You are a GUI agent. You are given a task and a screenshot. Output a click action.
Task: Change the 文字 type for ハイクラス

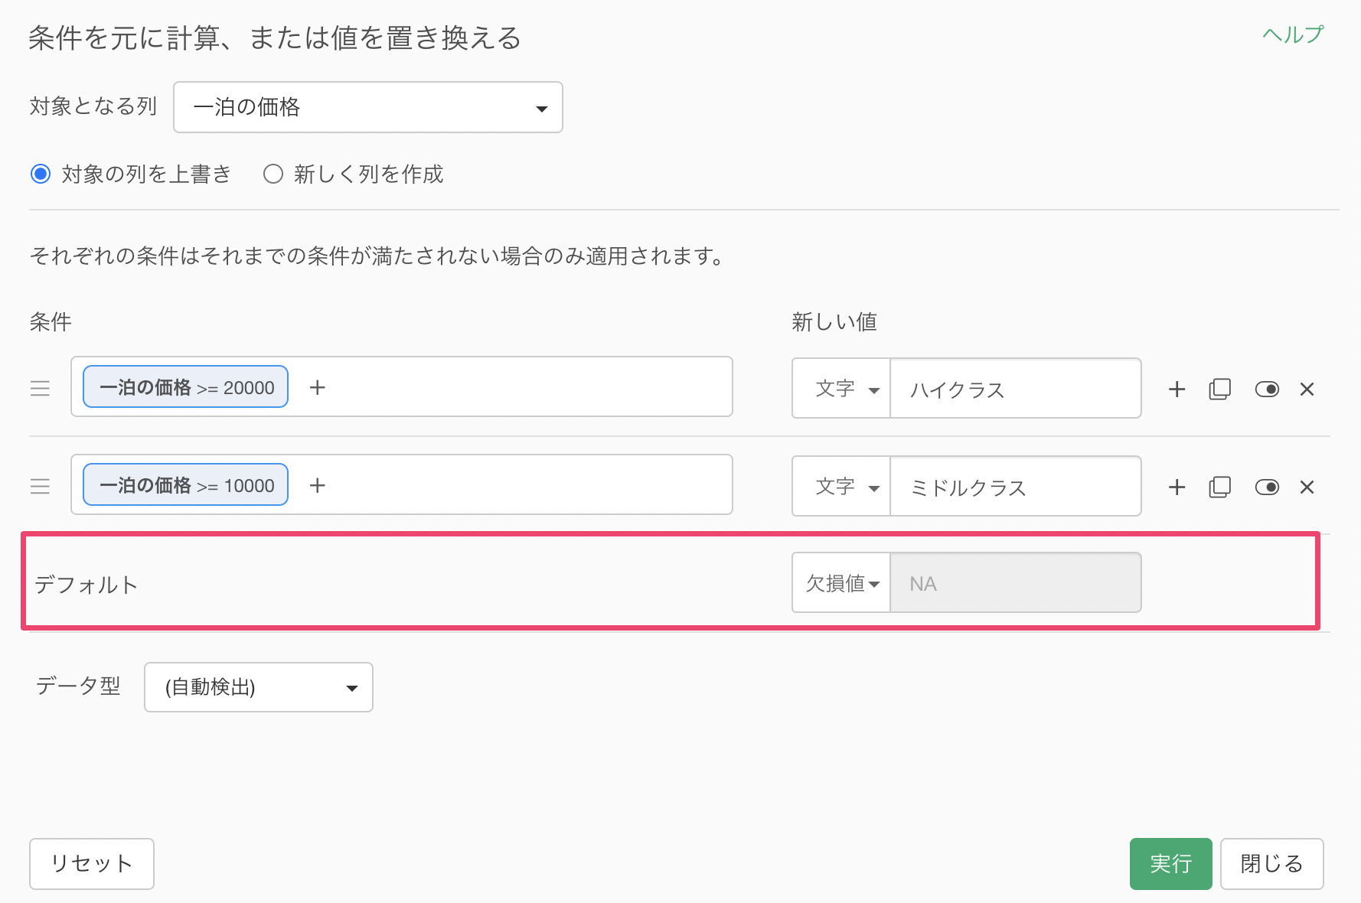click(x=841, y=389)
